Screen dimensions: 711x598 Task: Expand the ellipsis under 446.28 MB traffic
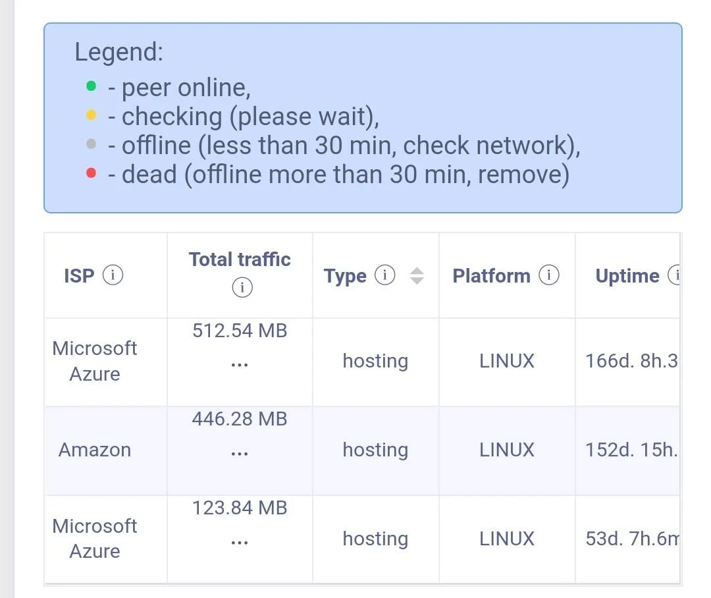pos(240,453)
